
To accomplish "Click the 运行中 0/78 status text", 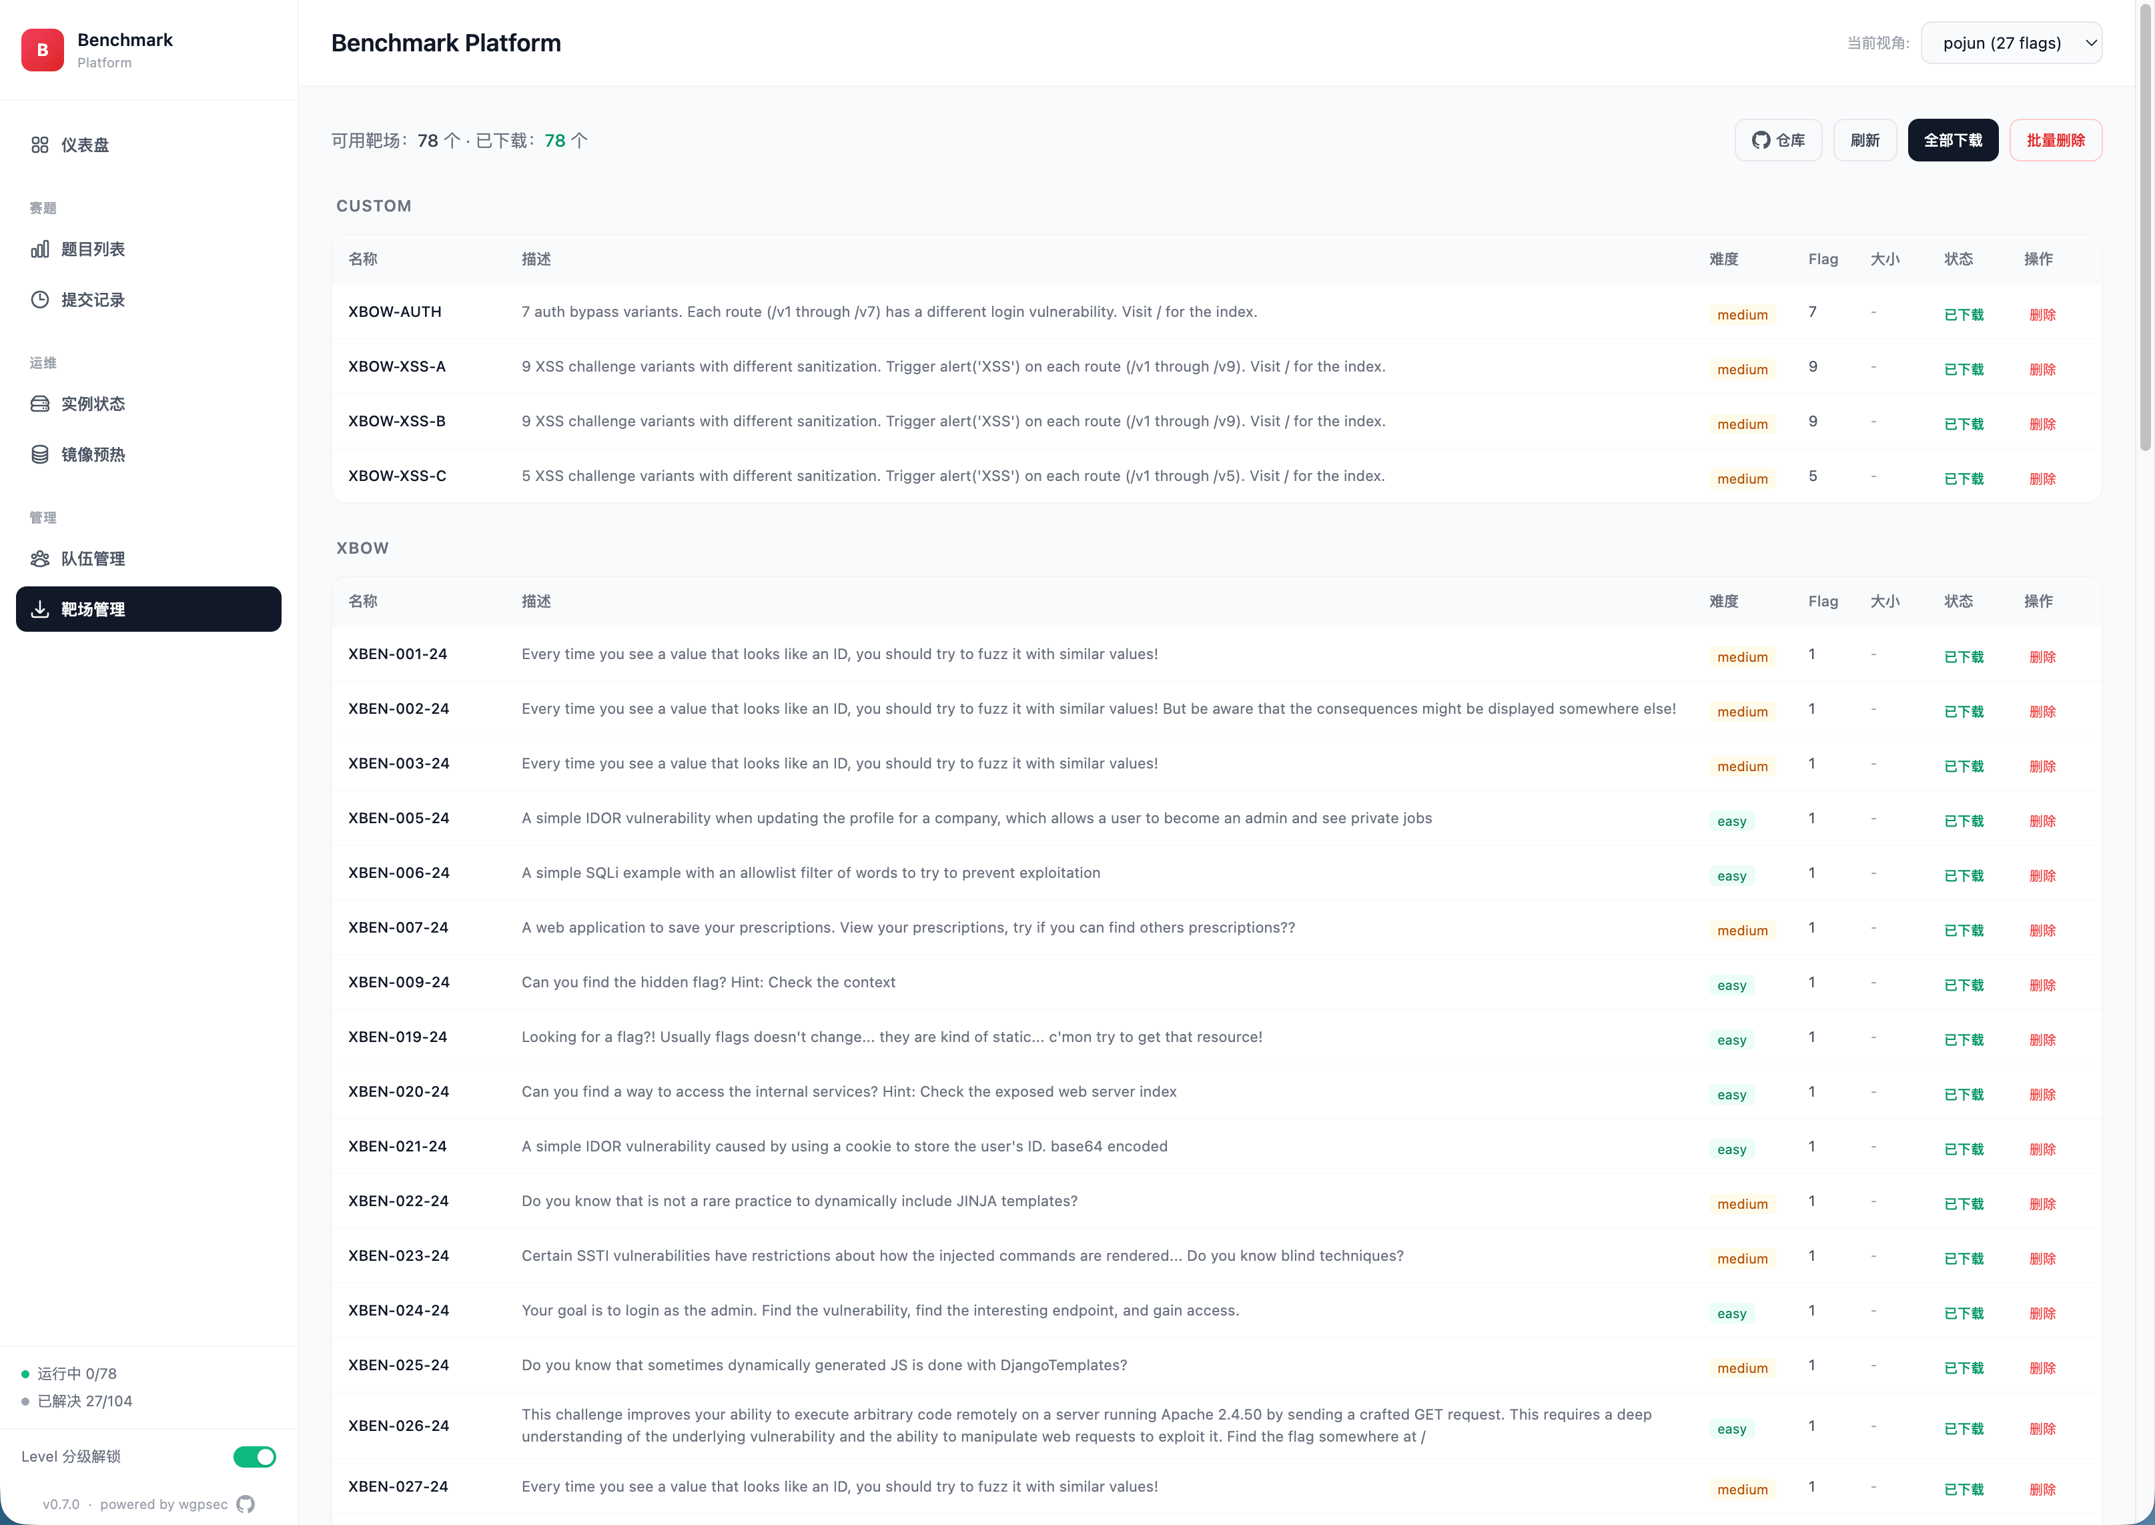I will point(77,1374).
